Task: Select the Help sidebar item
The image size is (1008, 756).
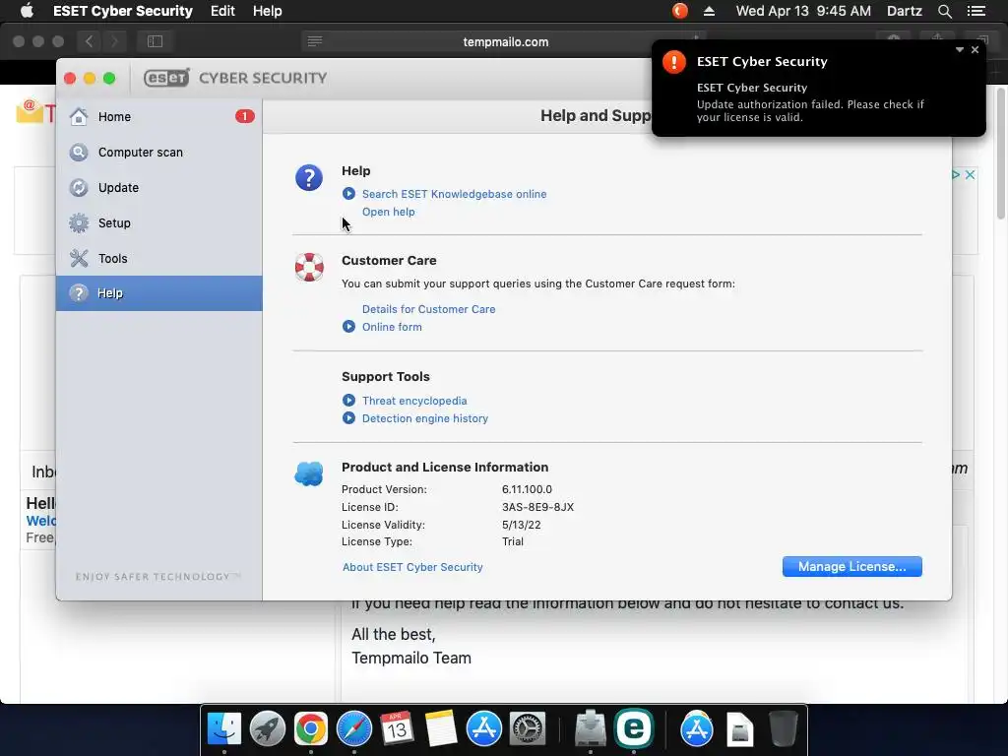Action: pyautogui.click(x=158, y=293)
